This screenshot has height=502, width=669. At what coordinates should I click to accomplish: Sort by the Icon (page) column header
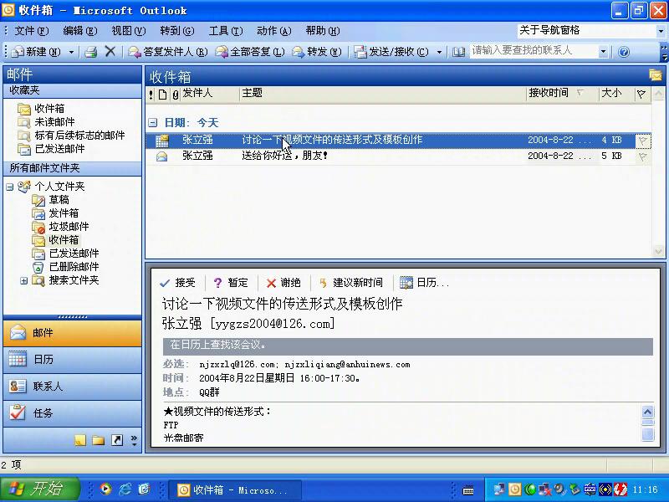tap(162, 94)
